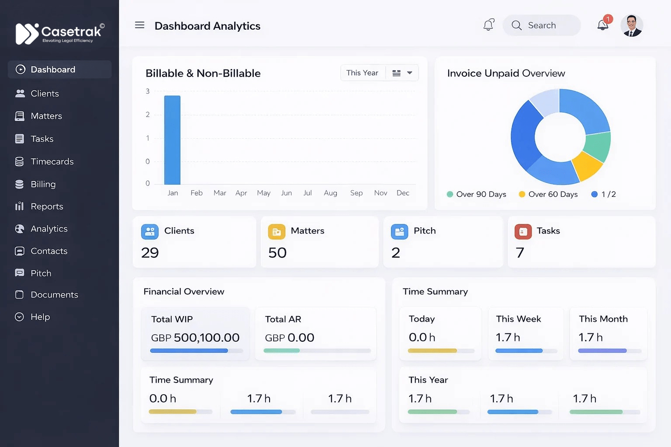The height and width of the screenshot is (447, 671).
Task: Open chart view dropdown arrow
Action: pyautogui.click(x=409, y=73)
